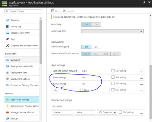Screen dimensions: 152x122
Task: Open the Deployment options menu item
Action: [x=22, y=79]
